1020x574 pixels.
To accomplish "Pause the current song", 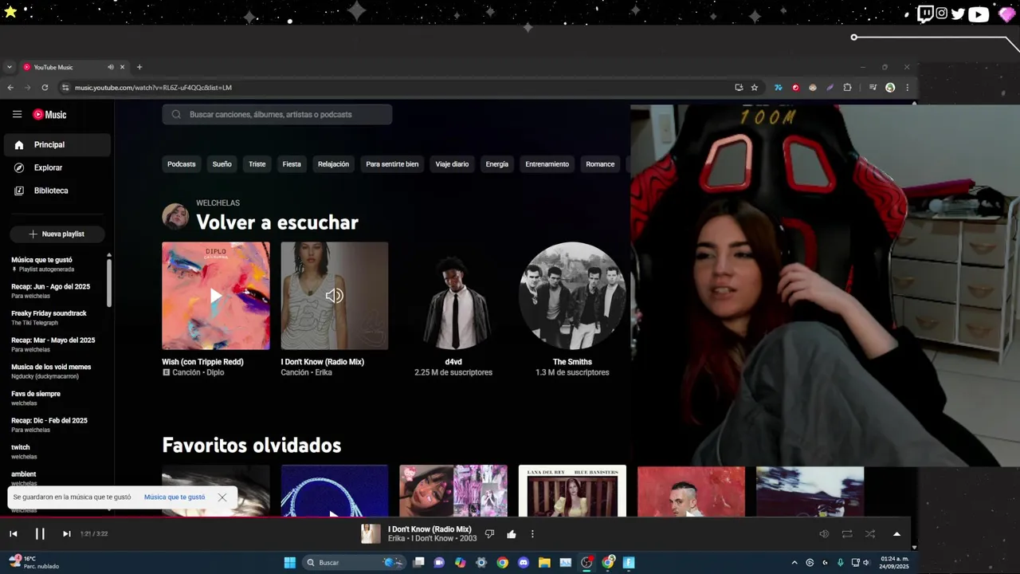I will (x=40, y=534).
